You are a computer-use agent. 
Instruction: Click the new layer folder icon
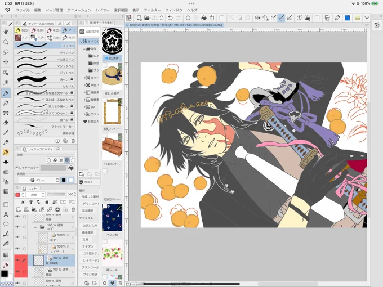tap(34, 210)
